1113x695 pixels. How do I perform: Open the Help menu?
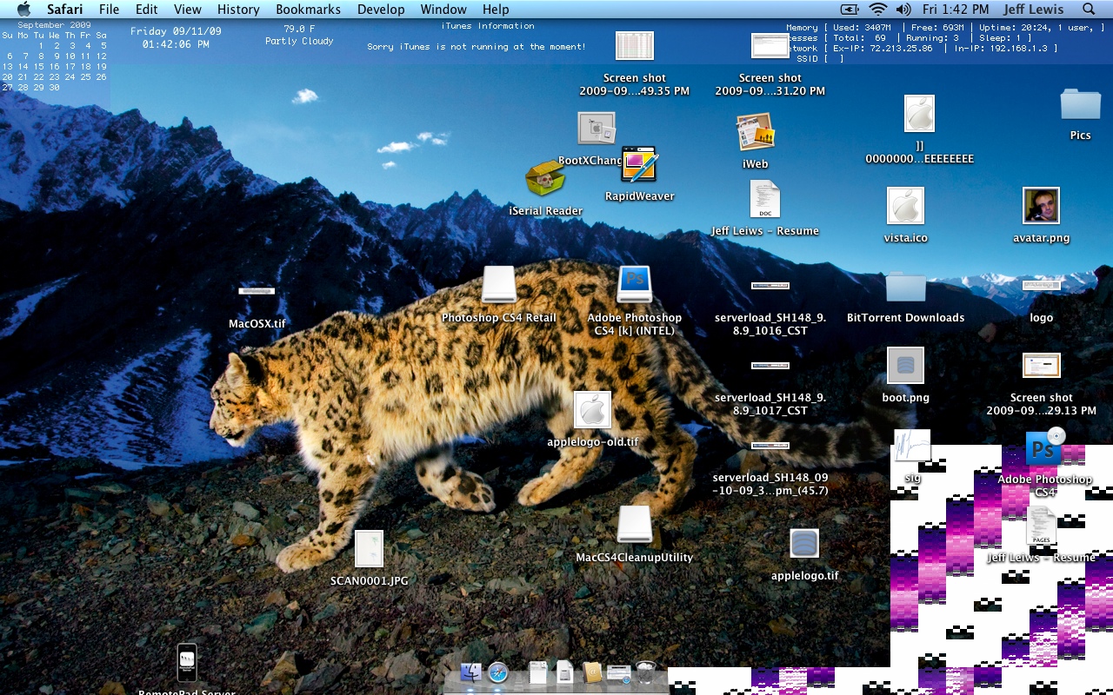(x=496, y=10)
